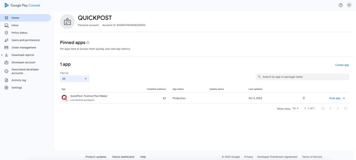Click the Inbox icon in sidebar
The height and width of the screenshot is (160, 356).
click(x=6, y=25)
